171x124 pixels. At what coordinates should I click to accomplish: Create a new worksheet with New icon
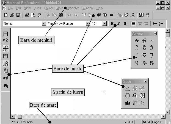[x=6, y=15]
